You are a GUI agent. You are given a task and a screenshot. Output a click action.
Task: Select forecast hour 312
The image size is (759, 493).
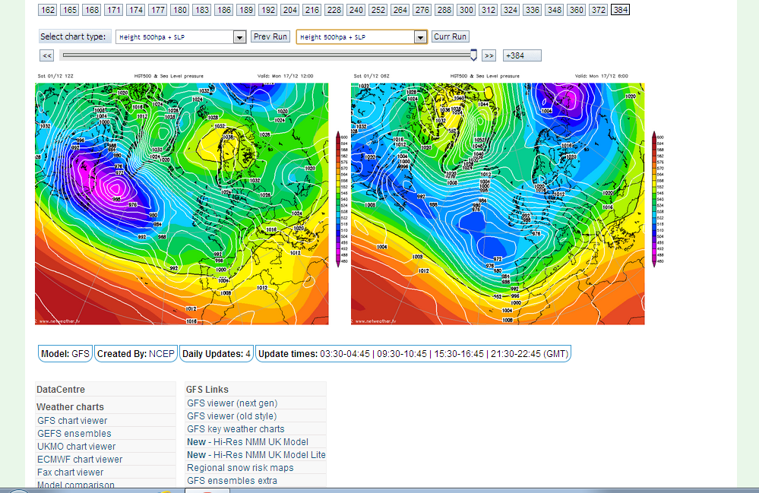click(x=489, y=10)
